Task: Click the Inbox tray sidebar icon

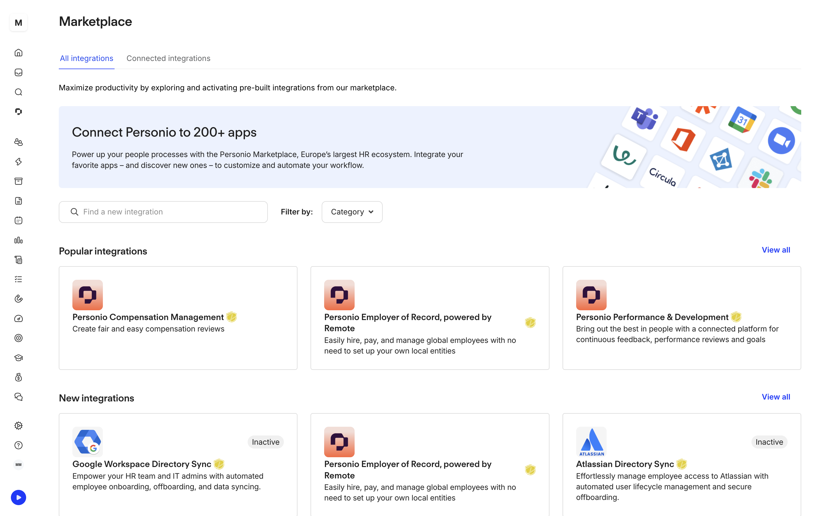Action: point(19,72)
